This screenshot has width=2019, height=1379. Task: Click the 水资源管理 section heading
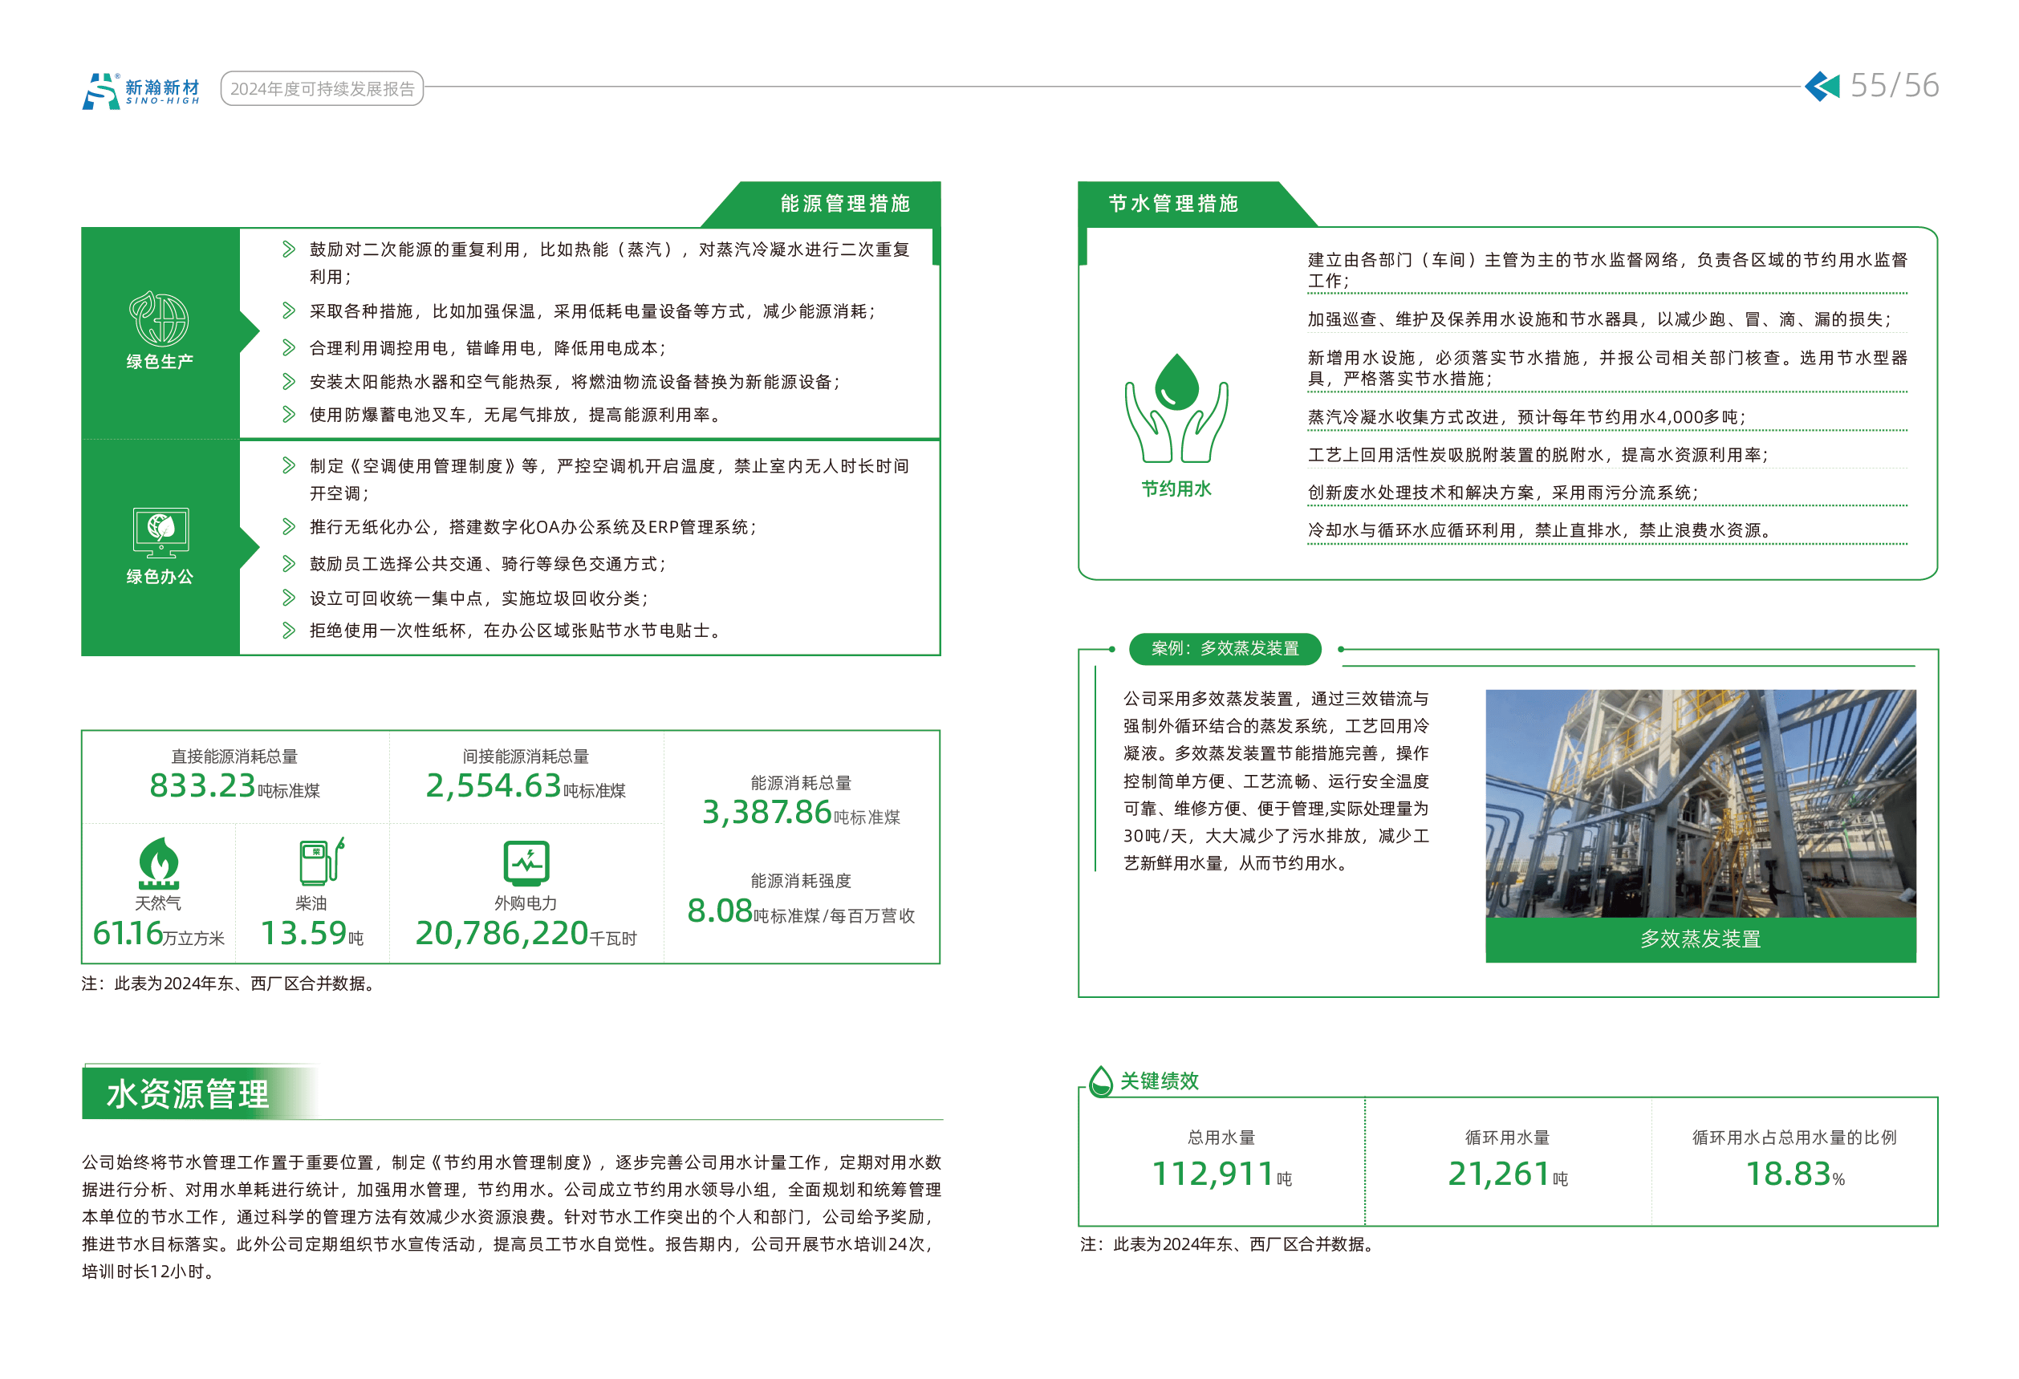click(188, 1094)
